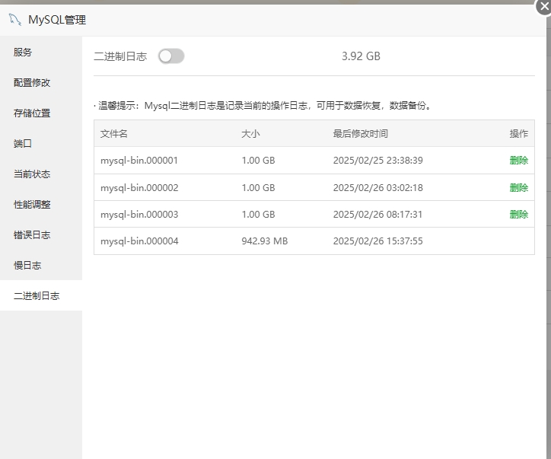
Task: Click the 操作 column header
Action: point(519,133)
